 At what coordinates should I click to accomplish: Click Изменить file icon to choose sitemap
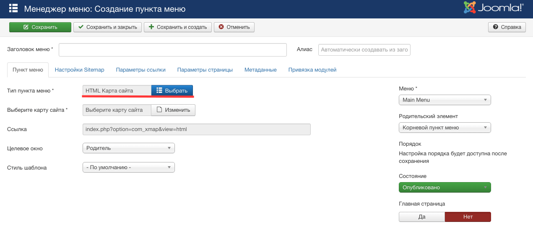[x=159, y=110]
